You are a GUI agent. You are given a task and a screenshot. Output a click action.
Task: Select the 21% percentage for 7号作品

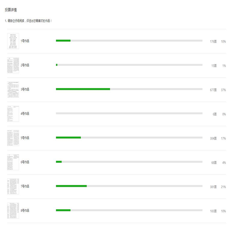pos(223,187)
